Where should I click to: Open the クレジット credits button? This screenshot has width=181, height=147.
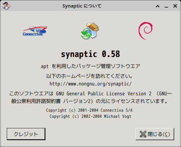coord(26,134)
